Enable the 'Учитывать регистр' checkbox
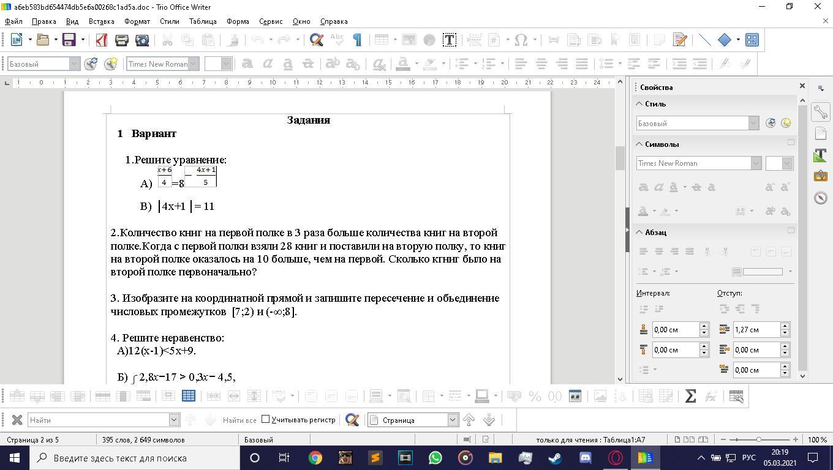This screenshot has height=470, width=833. click(x=266, y=419)
